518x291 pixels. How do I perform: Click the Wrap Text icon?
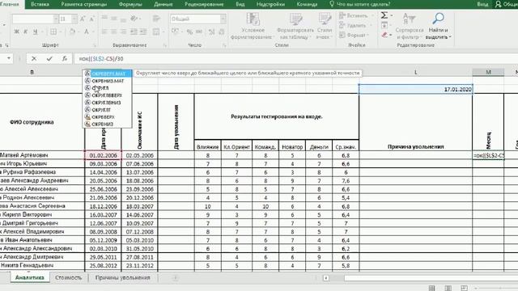[x=156, y=19]
